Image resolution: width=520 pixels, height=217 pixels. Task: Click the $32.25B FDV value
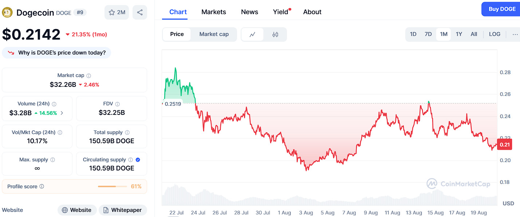point(112,113)
